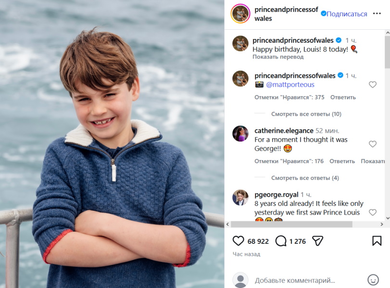Expand all 10 replies to the photo credit
The height and width of the screenshot is (288, 390).
(x=306, y=114)
